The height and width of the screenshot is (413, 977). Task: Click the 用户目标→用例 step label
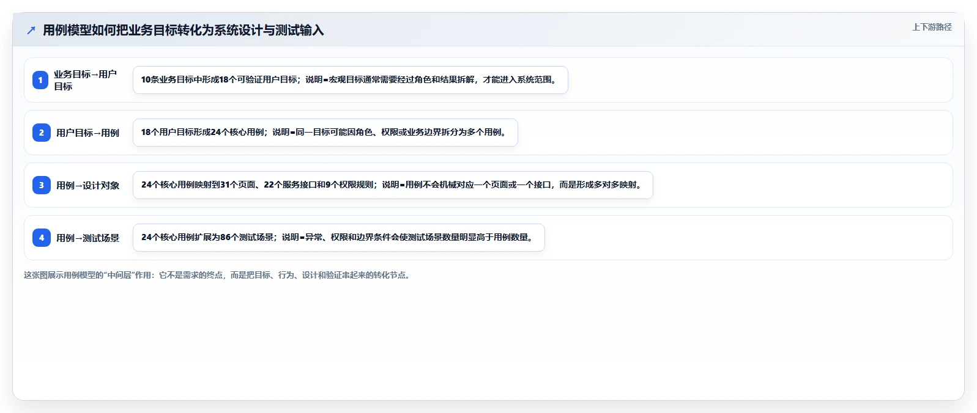click(x=87, y=133)
